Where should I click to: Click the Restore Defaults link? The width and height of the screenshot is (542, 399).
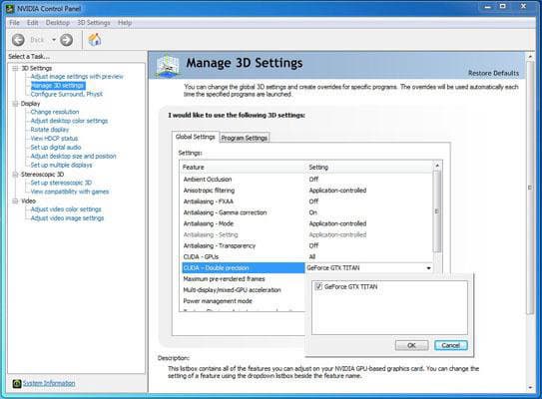coord(493,73)
